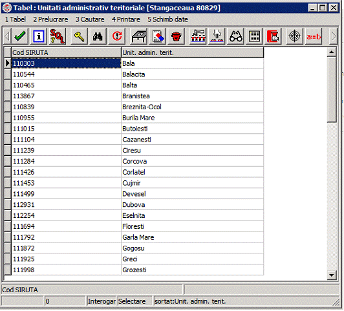Click the green checkmark confirm icon

point(20,36)
